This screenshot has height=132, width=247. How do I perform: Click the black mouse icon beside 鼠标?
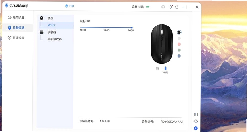[x=42, y=18]
